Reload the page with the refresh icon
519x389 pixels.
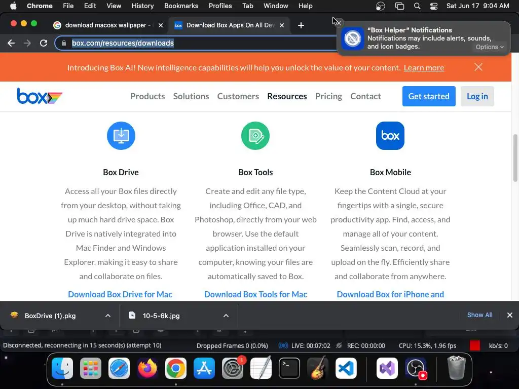point(44,43)
